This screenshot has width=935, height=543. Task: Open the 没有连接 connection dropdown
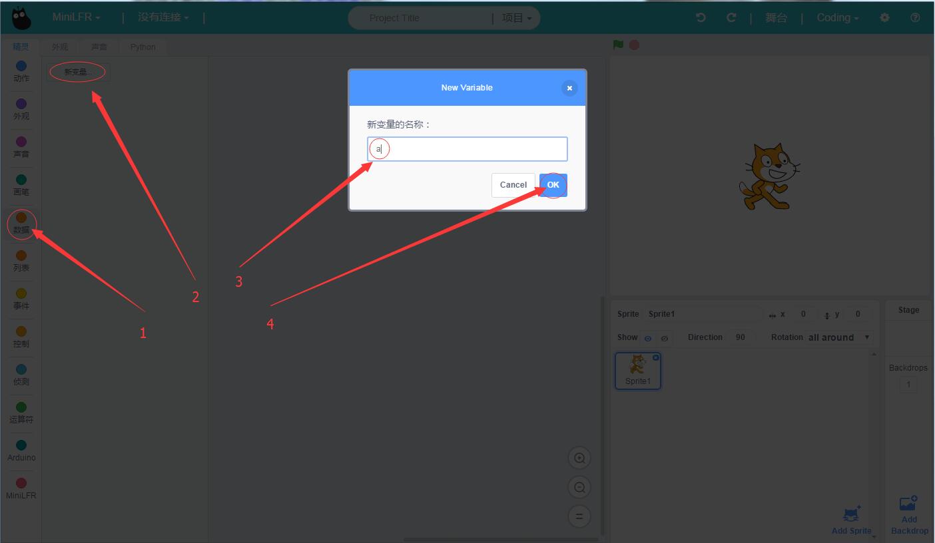tap(163, 17)
